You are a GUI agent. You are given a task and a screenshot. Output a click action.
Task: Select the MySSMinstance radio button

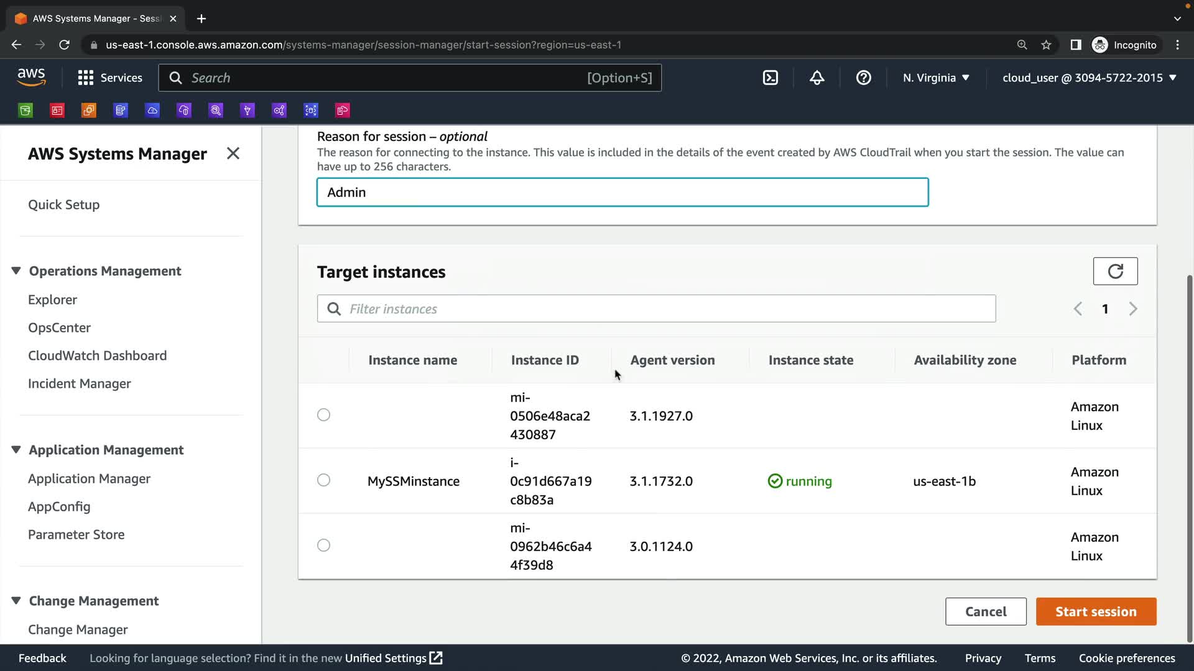pyautogui.click(x=323, y=480)
